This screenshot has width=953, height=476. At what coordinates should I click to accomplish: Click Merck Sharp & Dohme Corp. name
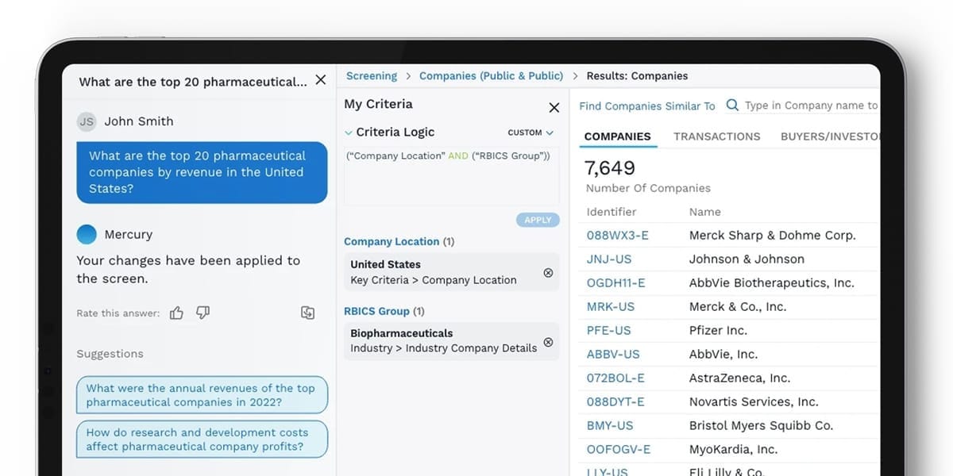773,236
